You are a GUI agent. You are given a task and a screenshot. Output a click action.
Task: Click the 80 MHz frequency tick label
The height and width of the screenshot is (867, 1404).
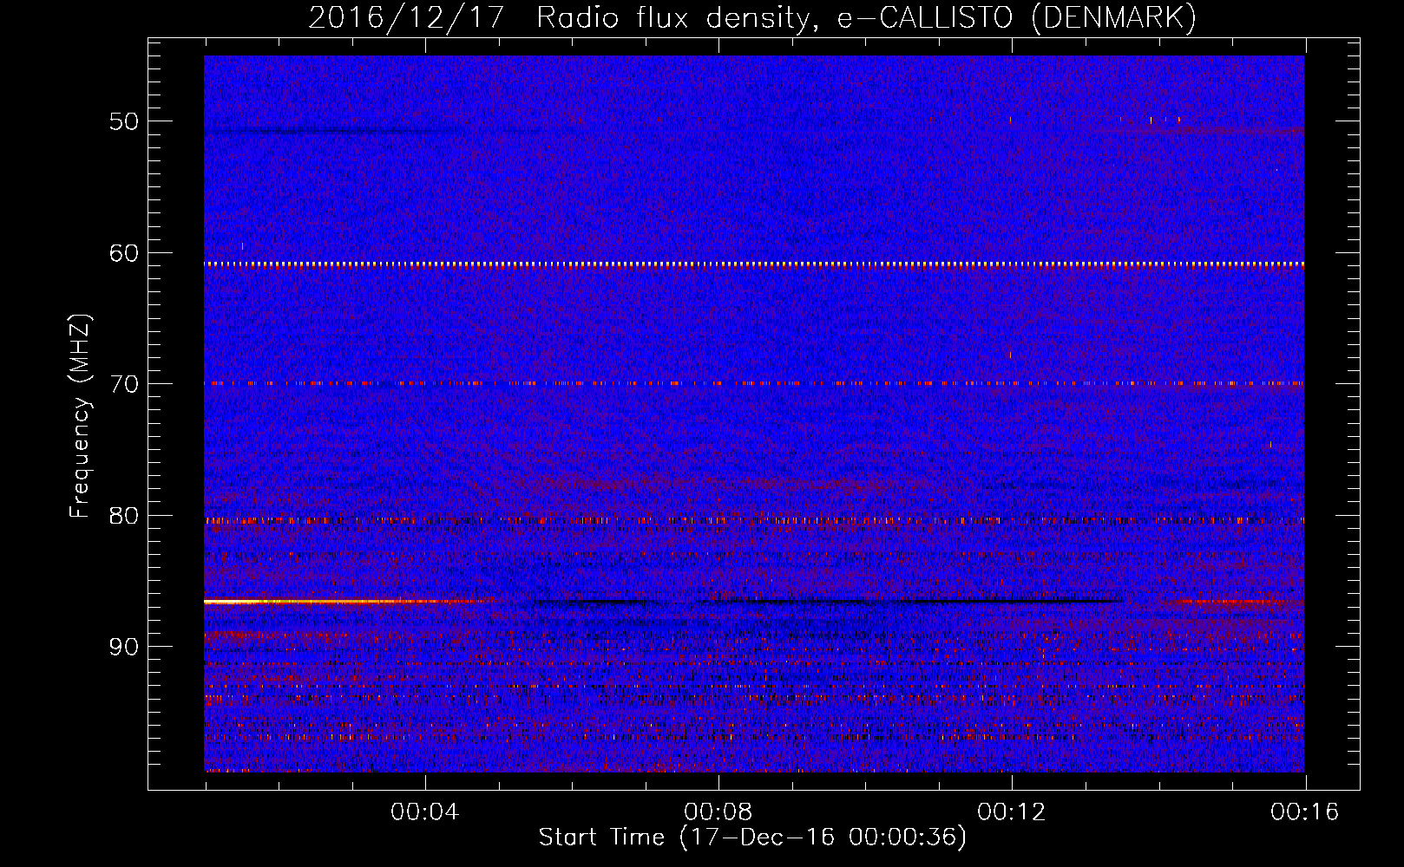124,516
